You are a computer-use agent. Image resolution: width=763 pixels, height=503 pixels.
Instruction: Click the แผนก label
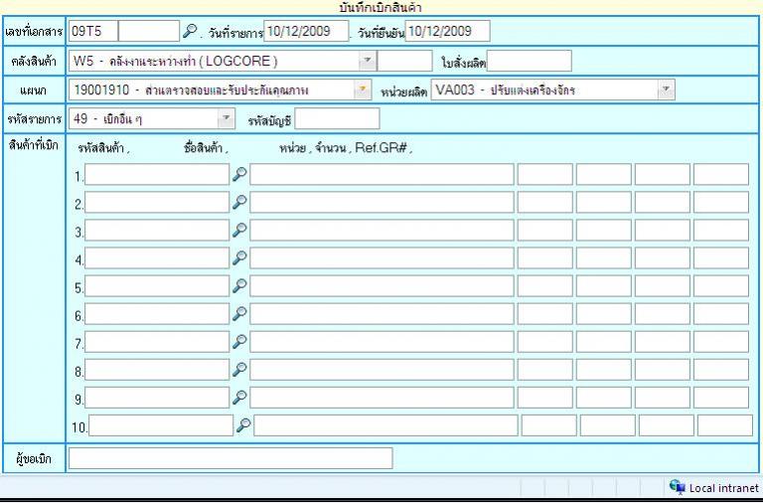point(34,90)
